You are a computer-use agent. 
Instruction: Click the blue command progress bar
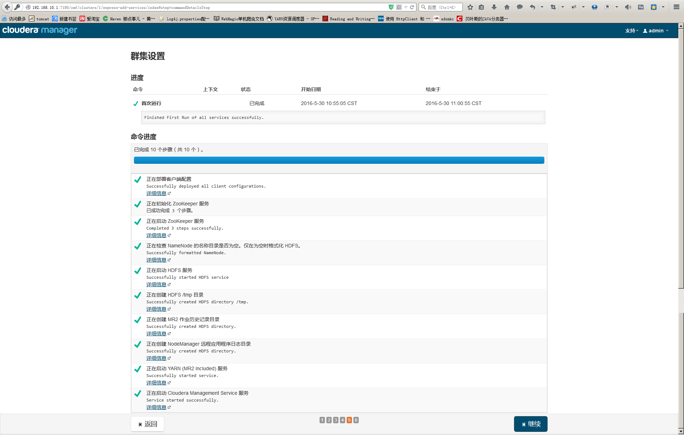tap(339, 160)
